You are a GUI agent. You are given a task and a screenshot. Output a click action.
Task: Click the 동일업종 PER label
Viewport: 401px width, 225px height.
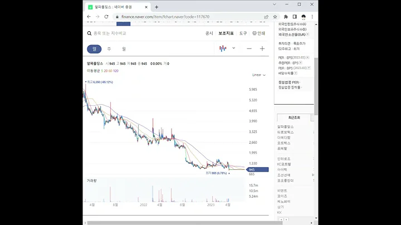click(288, 82)
